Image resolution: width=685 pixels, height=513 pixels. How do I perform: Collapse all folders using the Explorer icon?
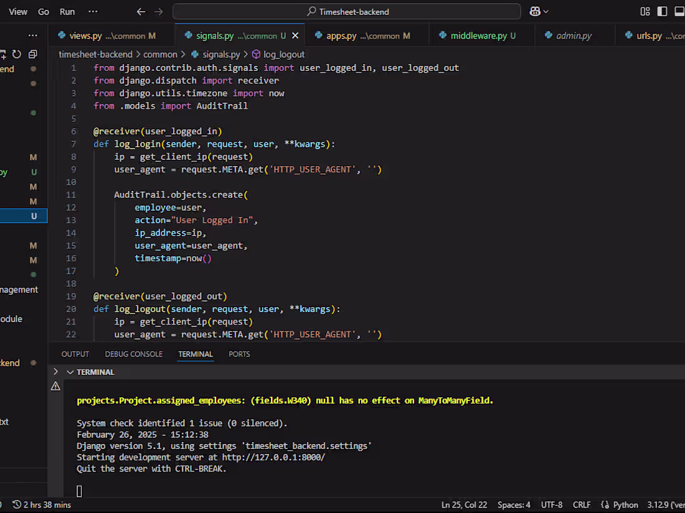[32, 54]
